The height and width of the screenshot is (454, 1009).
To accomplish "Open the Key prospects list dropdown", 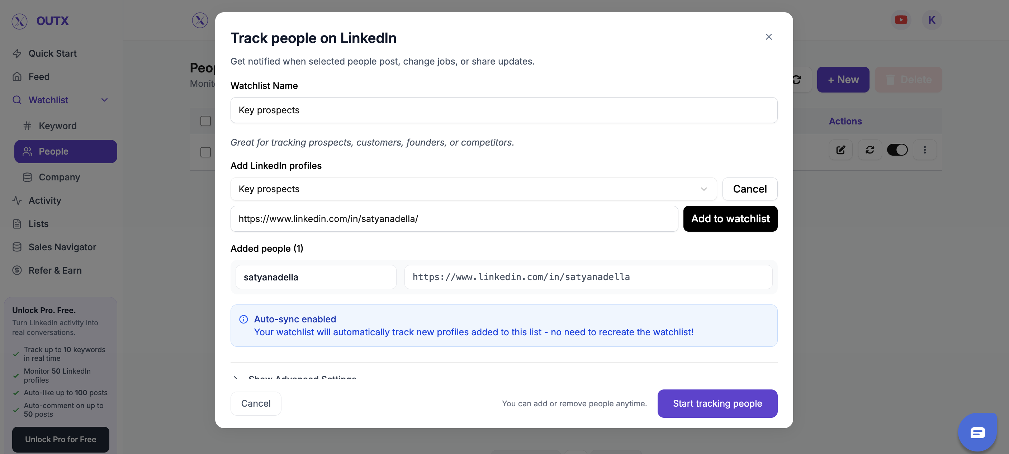I will 473,189.
